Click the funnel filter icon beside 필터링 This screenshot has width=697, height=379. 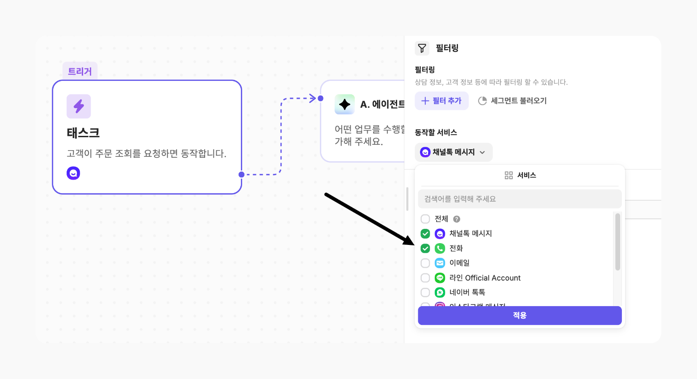422,48
